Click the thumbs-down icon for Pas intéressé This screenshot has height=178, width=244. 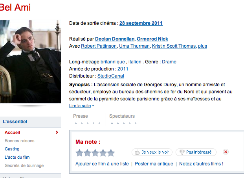click(182, 152)
